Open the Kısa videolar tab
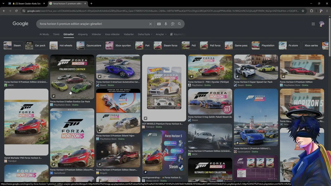Image resolution: width=331 pixels, height=186 pixels. coord(112,34)
